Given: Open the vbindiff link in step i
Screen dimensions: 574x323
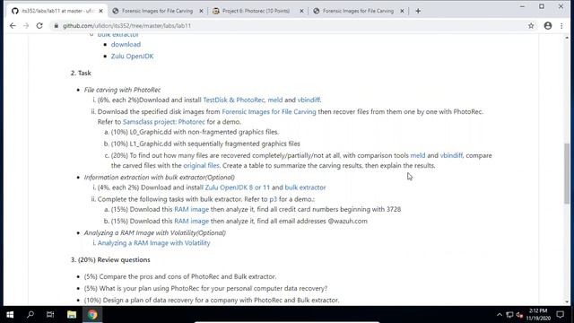Looking at the screenshot, I should [x=309, y=100].
